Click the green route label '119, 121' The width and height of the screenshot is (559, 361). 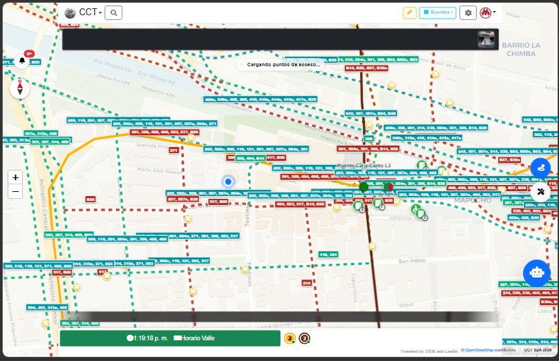(x=328, y=255)
